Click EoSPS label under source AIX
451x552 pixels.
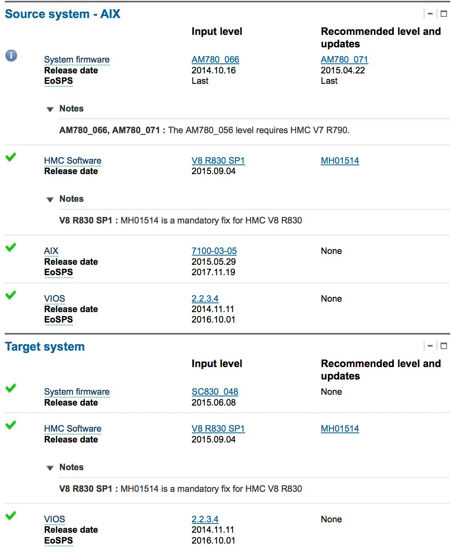coord(58,272)
